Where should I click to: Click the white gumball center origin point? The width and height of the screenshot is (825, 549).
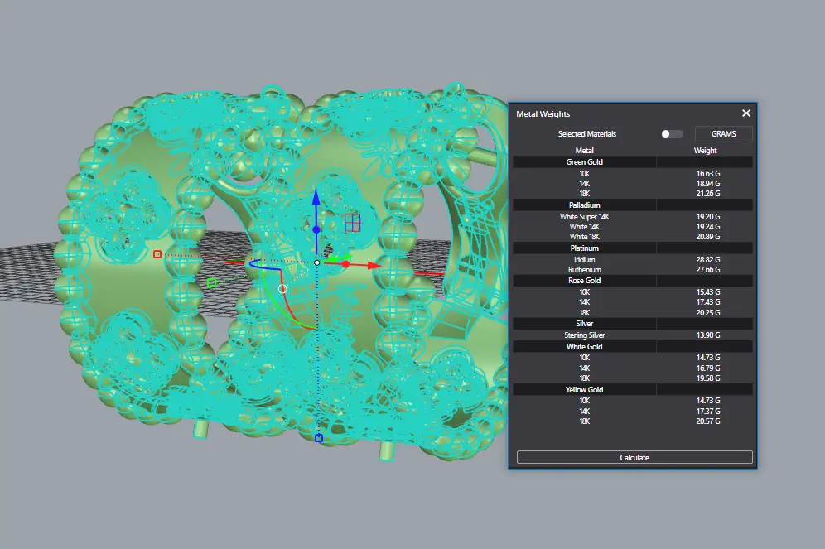coord(316,262)
